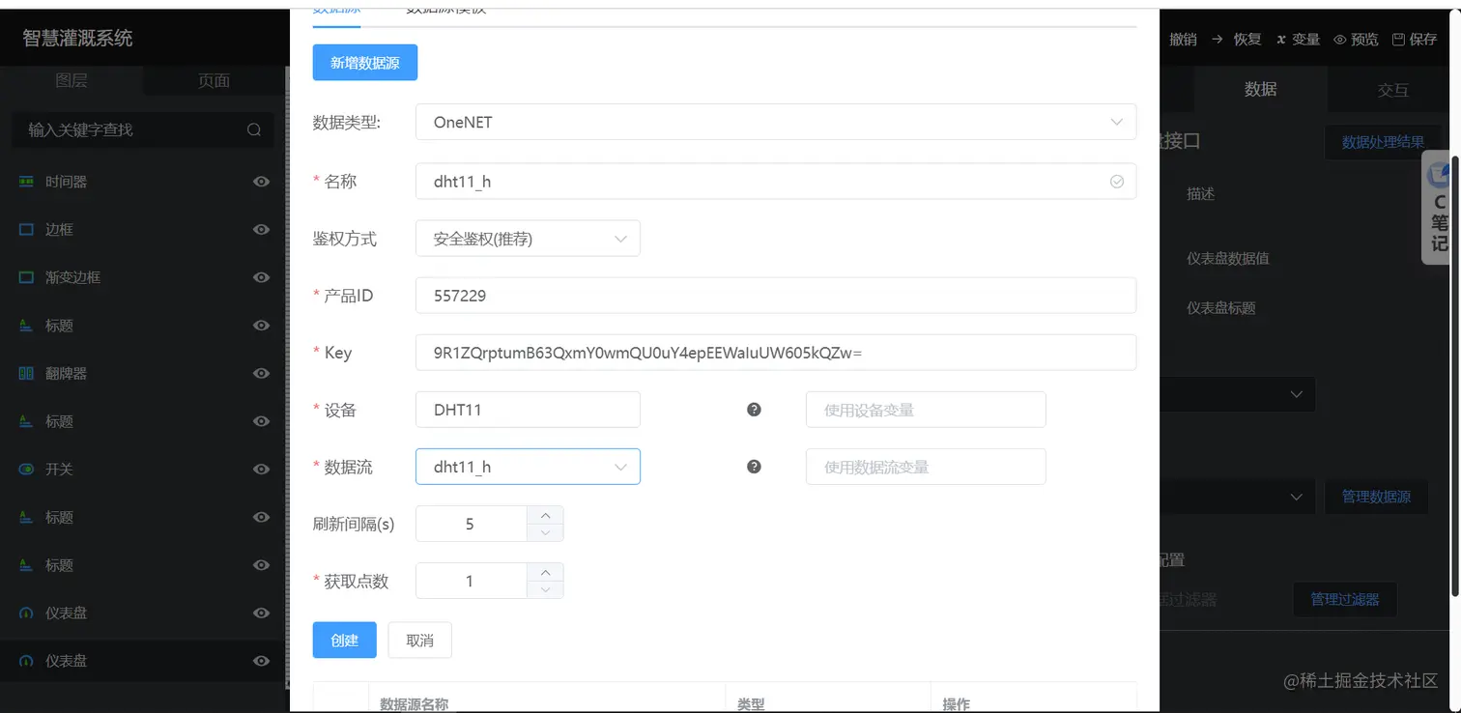
Task: Click the 产品ID input field
Action: coord(776,296)
